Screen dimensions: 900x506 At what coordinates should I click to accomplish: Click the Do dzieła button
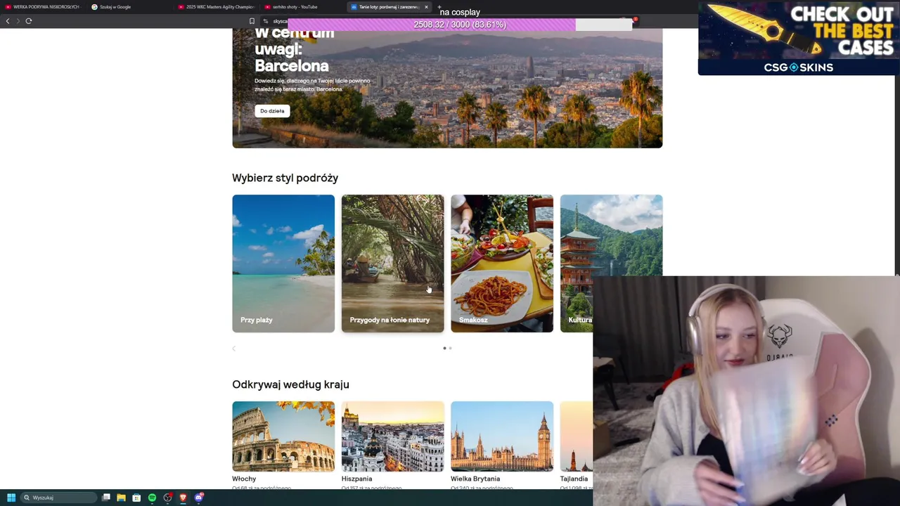272,111
